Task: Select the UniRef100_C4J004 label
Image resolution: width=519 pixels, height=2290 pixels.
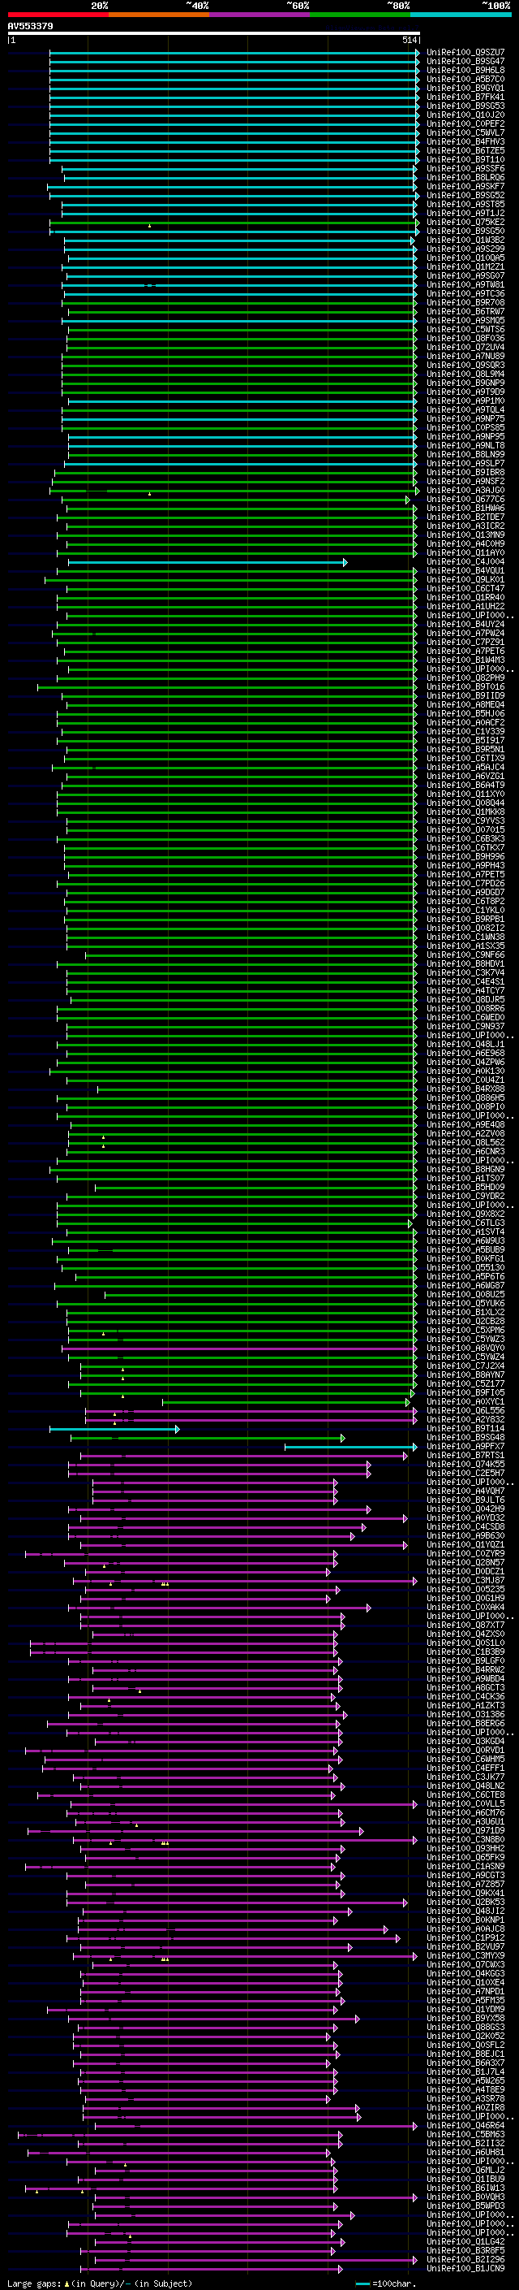Action: pos(465,562)
